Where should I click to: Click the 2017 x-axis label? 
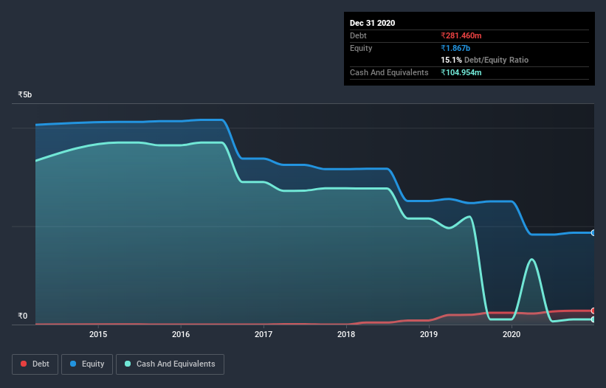click(x=264, y=334)
